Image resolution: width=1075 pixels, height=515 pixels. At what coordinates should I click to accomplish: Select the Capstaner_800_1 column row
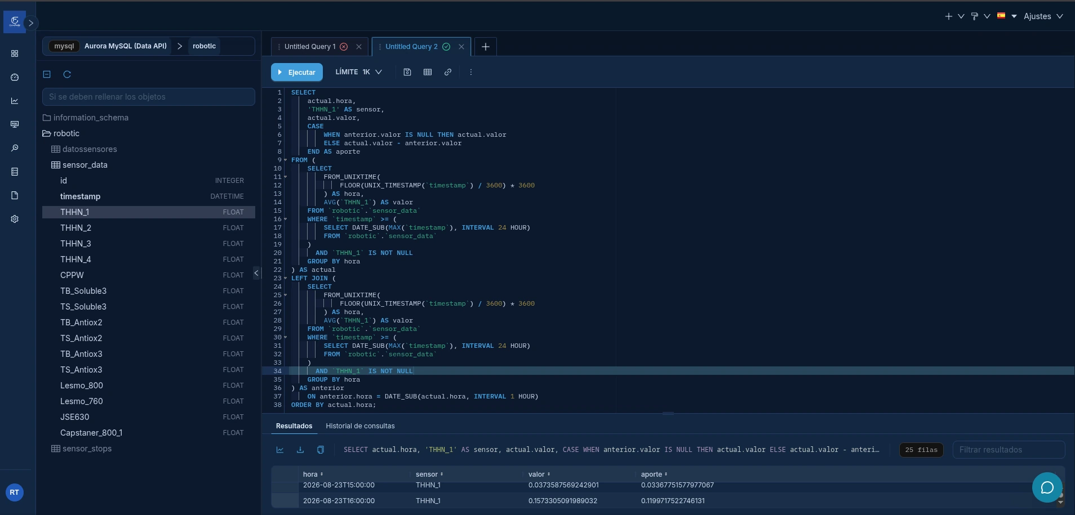(x=149, y=433)
